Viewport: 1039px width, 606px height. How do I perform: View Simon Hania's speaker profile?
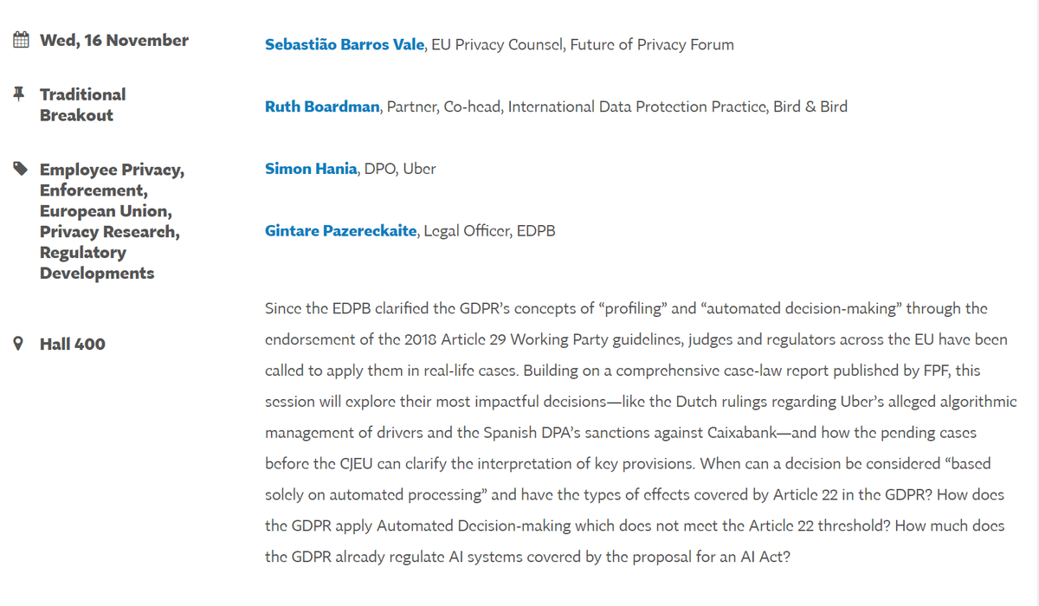click(x=311, y=169)
